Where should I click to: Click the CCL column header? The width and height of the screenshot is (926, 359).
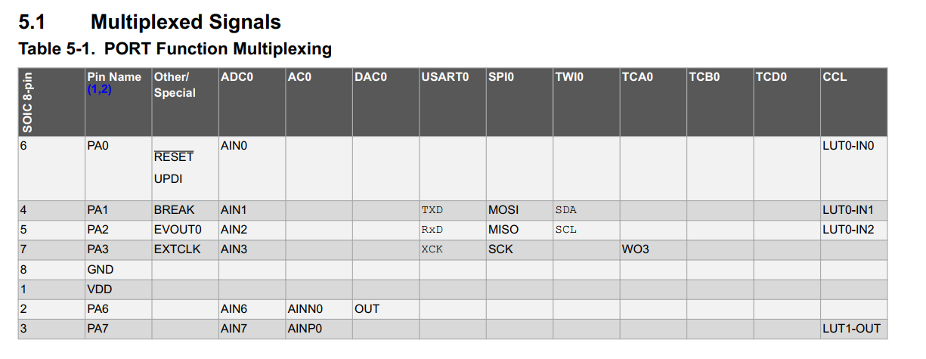point(835,77)
